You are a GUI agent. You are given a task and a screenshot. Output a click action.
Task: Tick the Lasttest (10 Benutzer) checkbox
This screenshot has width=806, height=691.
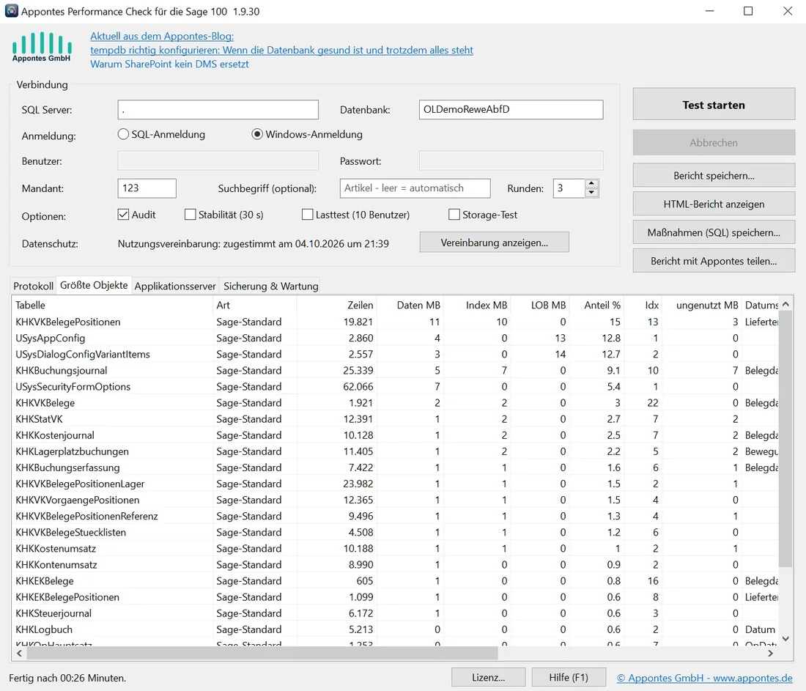pyautogui.click(x=308, y=215)
